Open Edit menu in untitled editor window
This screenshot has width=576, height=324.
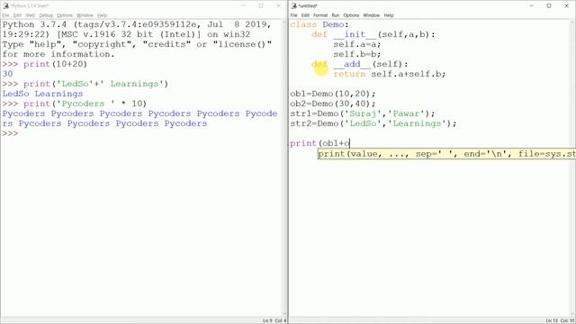click(305, 15)
